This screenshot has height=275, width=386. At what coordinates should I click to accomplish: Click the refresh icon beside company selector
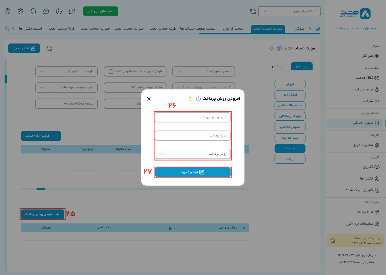pos(253,11)
